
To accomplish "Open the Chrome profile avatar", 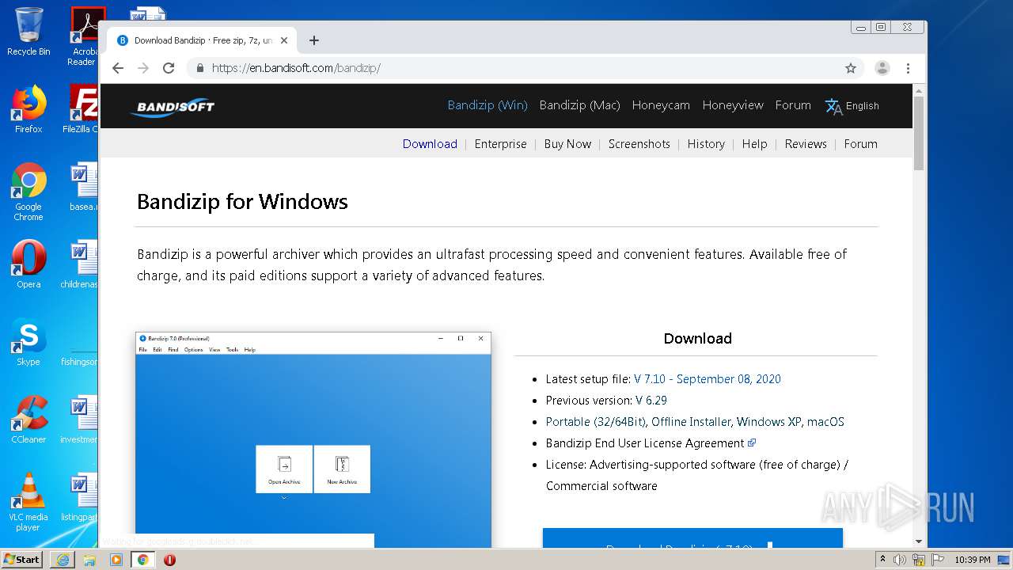I will (x=882, y=68).
